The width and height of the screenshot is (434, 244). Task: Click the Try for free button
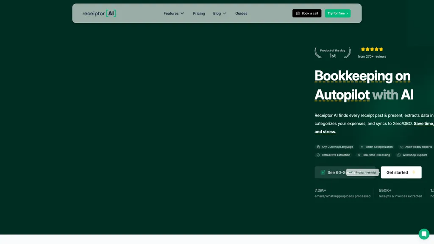337,13
